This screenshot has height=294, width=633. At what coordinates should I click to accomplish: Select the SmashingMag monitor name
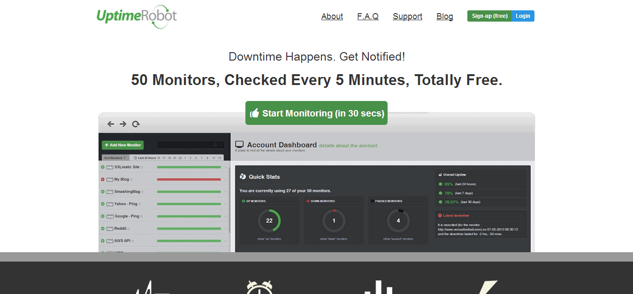(x=127, y=192)
